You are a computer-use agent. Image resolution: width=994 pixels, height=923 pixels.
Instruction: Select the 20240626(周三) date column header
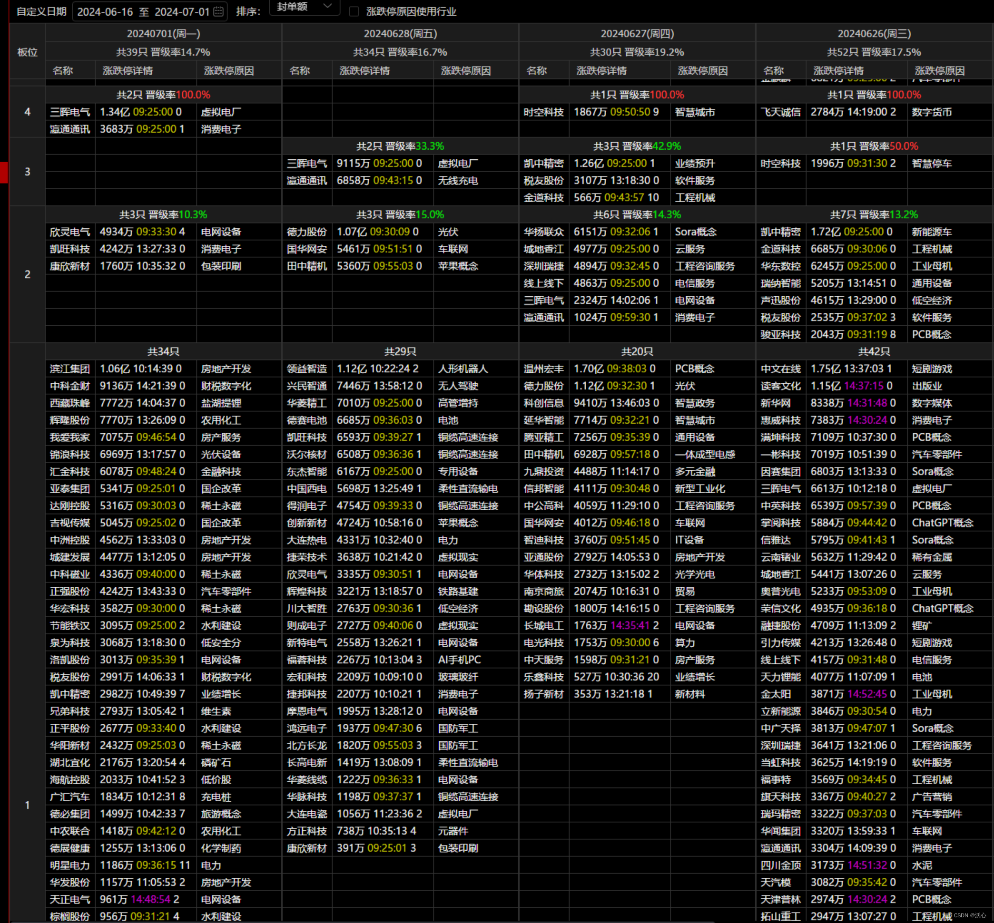point(874,33)
